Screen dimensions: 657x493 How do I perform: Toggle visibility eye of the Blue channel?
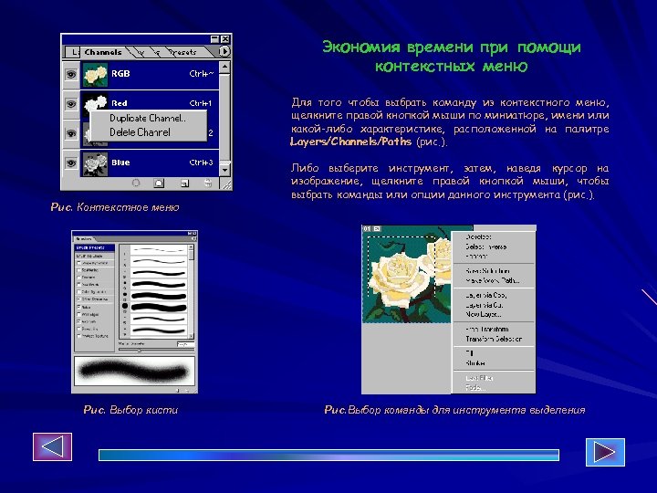71,163
